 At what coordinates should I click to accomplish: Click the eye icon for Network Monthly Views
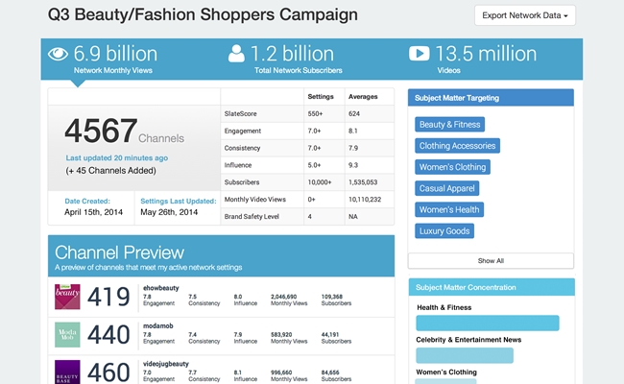click(x=59, y=54)
